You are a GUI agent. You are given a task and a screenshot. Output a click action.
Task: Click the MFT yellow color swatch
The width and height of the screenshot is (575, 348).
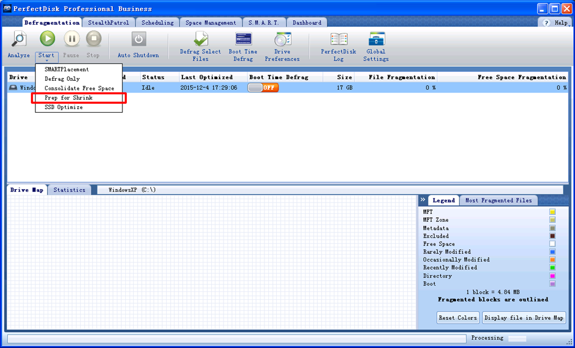tap(552, 212)
